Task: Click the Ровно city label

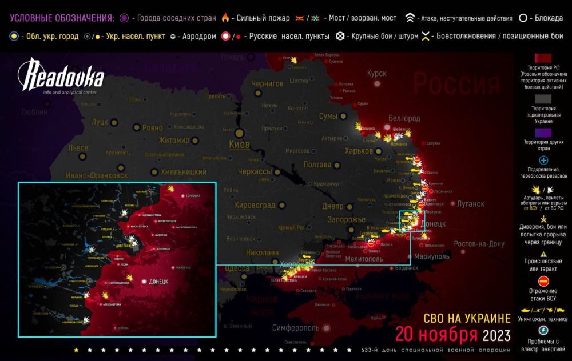Action: 153,127
